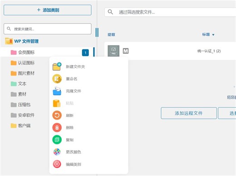Choose 刷新 from context menu

click(x=69, y=115)
